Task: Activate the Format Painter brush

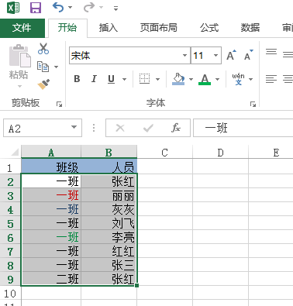Action: point(43,84)
